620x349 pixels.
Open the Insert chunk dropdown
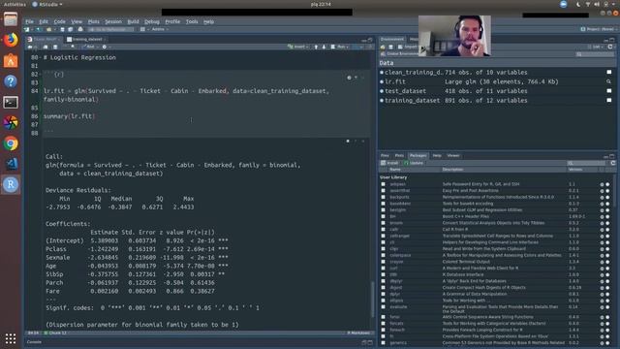click(x=297, y=47)
